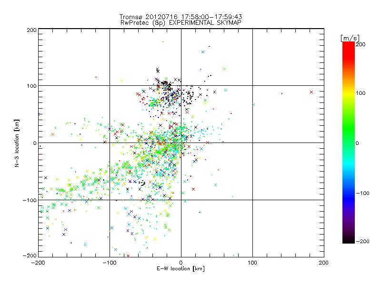Click the light blue X marker near top center
Screen dimensions: 381x286
click(203, 52)
